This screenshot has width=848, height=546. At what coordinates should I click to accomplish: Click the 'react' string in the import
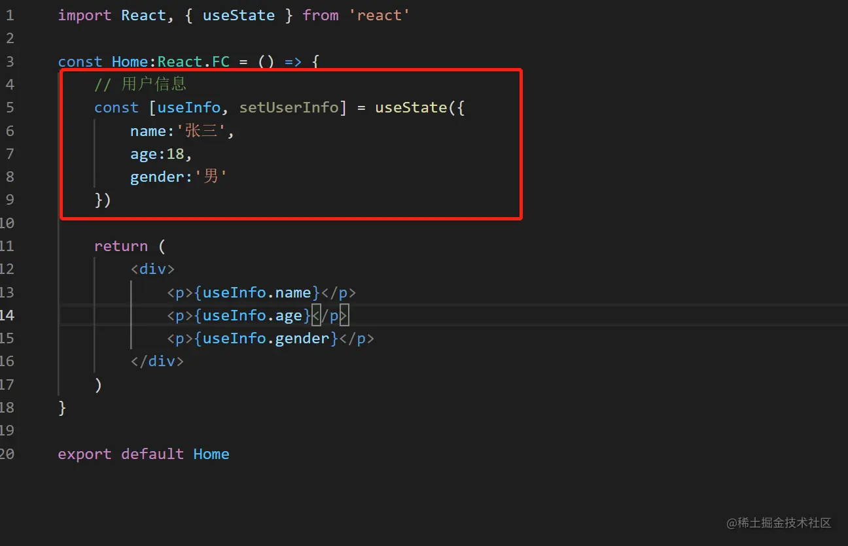coord(379,16)
